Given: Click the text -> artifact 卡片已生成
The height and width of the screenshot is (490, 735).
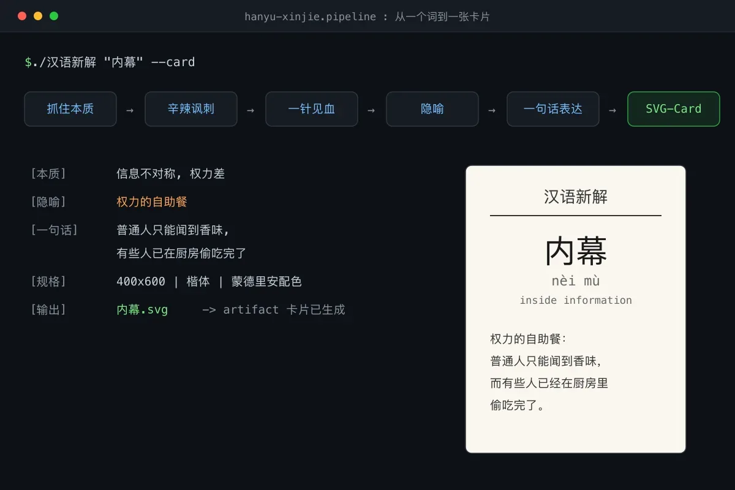Looking at the screenshot, I should click(274, 310).
